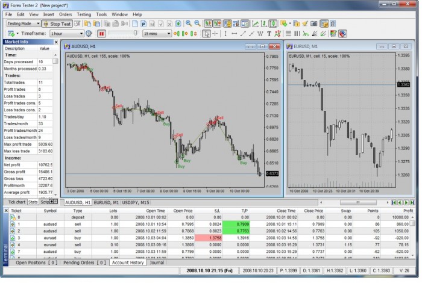Open the Testing Mode dropdown
422x283 pixels.
(24, 23)
